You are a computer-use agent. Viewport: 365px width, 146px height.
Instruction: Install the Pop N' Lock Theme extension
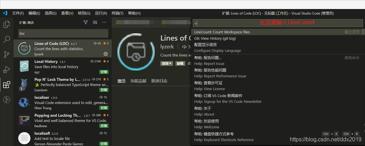coord(104,90)
